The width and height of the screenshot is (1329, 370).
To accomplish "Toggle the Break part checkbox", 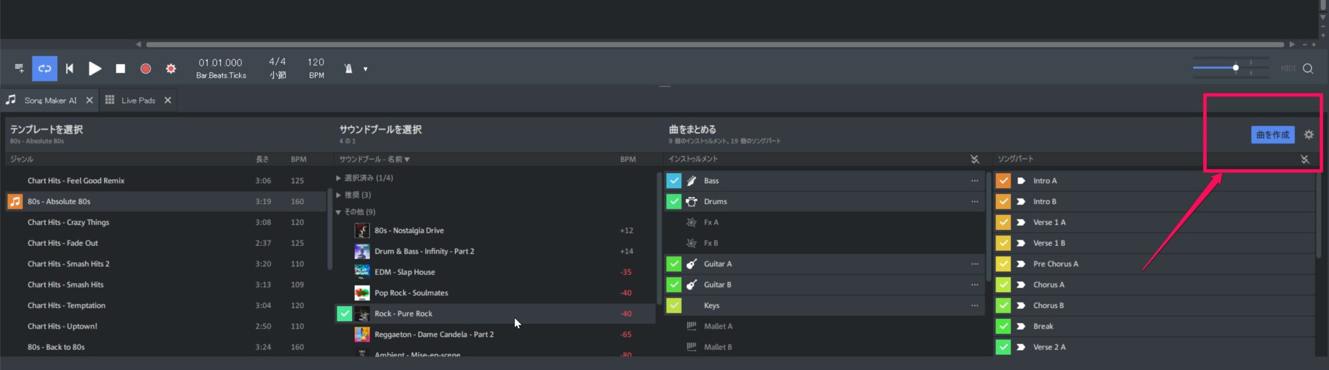I will pyautogui.click(x=1003, y=326).
